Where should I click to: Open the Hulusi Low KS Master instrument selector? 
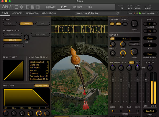tap(97, 13)
